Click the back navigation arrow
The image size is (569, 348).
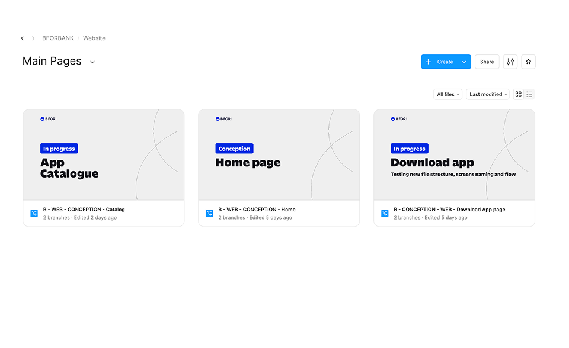[23, 38]
